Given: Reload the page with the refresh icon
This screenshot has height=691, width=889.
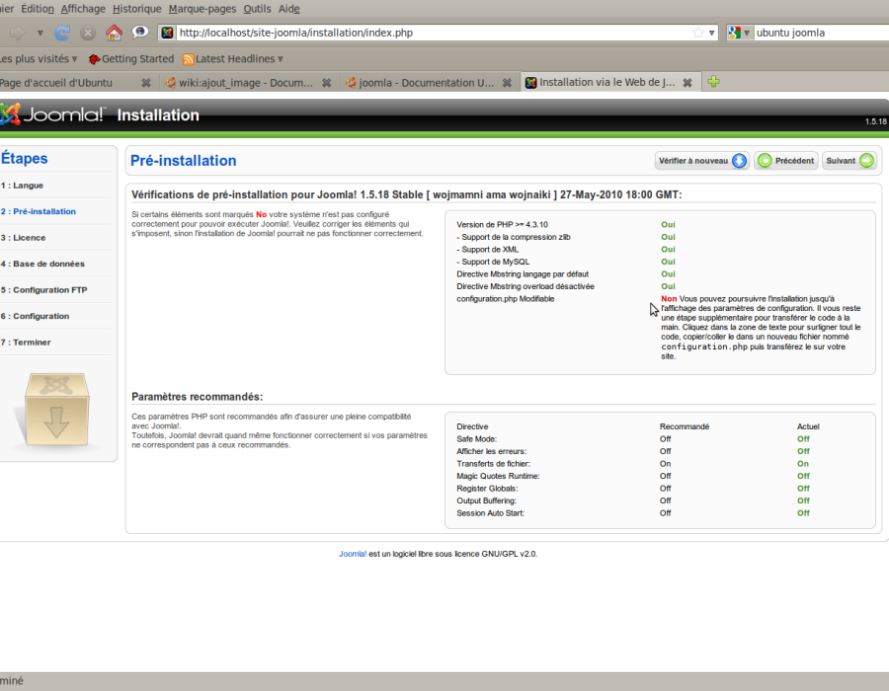Looking at the screenshot, I should tap(62, 33).
